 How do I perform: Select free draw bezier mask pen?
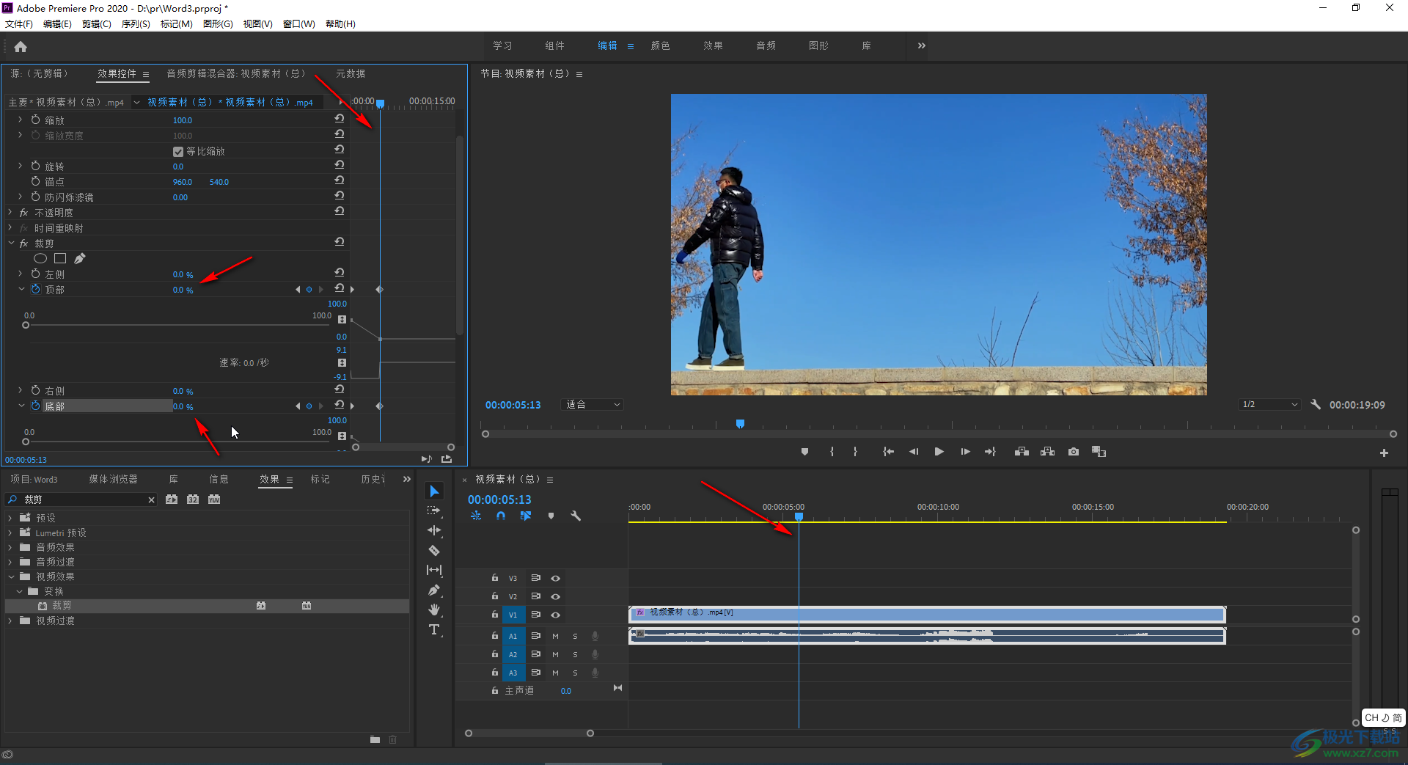click(x=79, y=258)
